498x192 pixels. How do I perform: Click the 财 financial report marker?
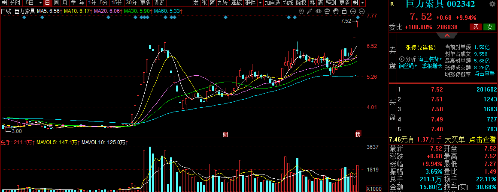coord(225,134)
